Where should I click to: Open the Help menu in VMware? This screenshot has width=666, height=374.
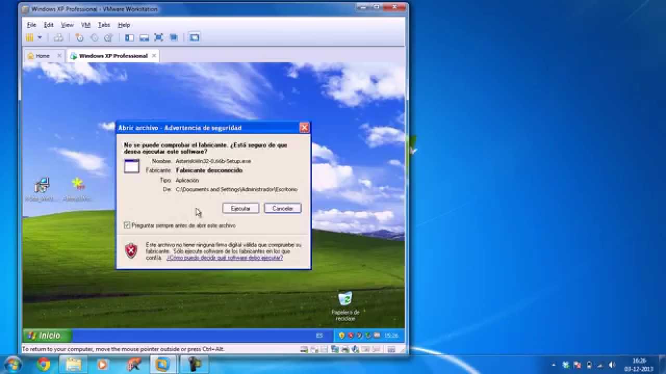click(124, 25)
